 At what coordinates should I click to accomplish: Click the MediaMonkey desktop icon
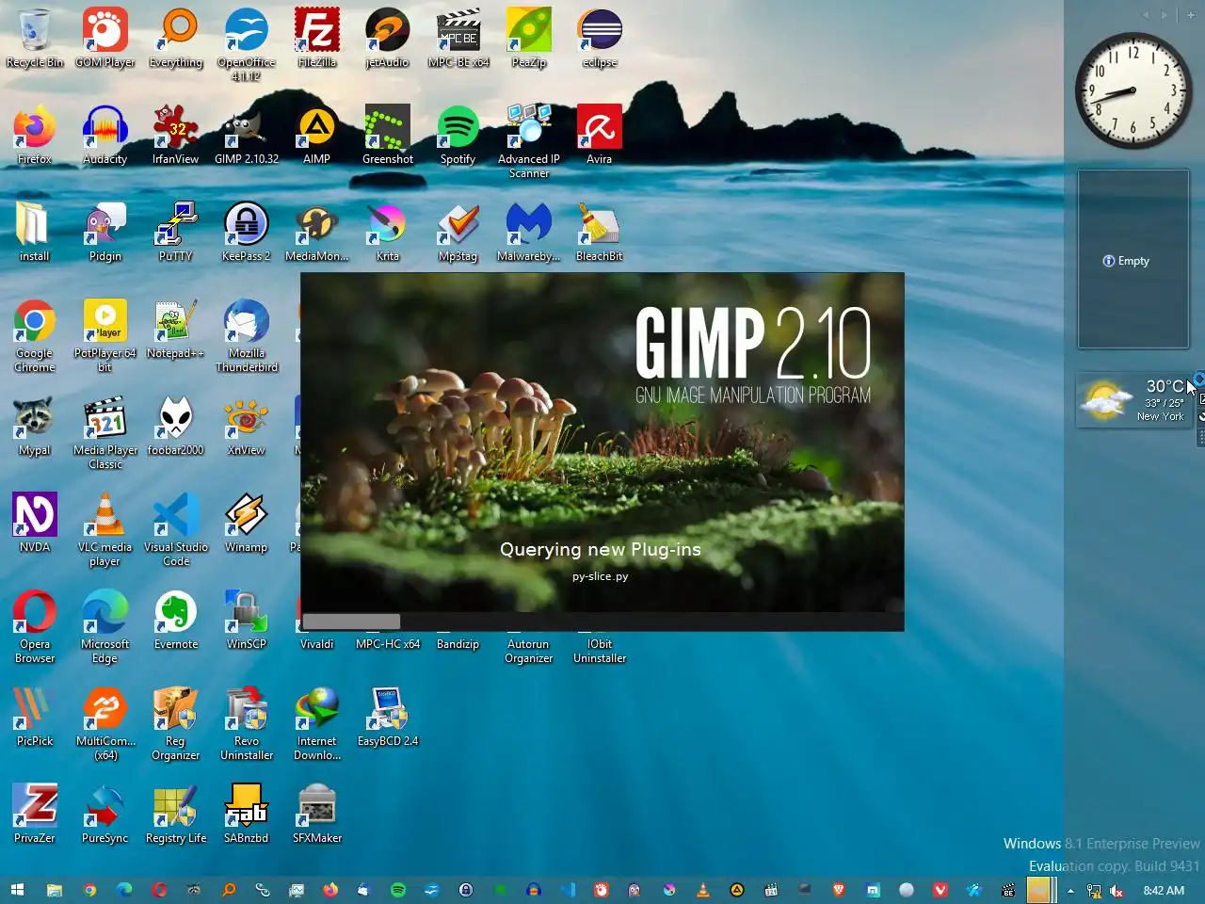[x=317, y=232]
